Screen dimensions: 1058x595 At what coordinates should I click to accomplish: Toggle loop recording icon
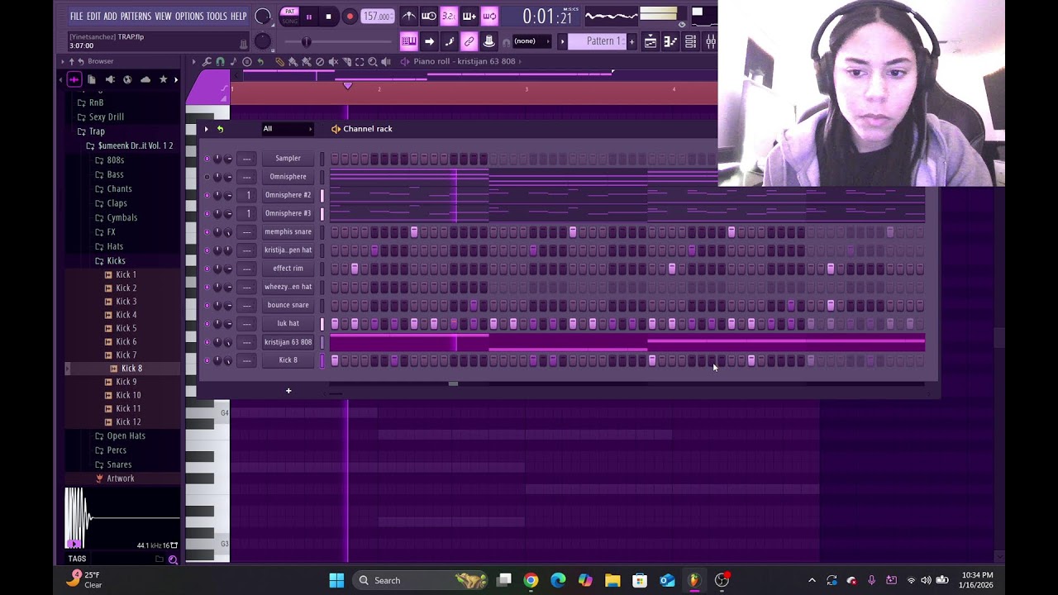coord(489,17)
